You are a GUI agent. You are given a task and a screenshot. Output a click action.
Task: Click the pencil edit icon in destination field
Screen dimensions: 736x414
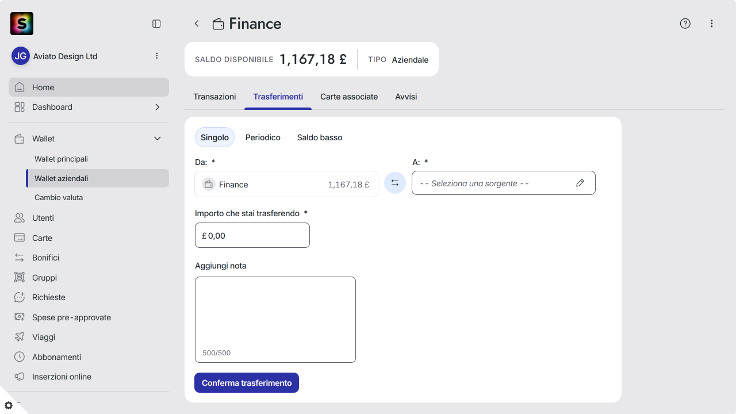tap(580, 183)
